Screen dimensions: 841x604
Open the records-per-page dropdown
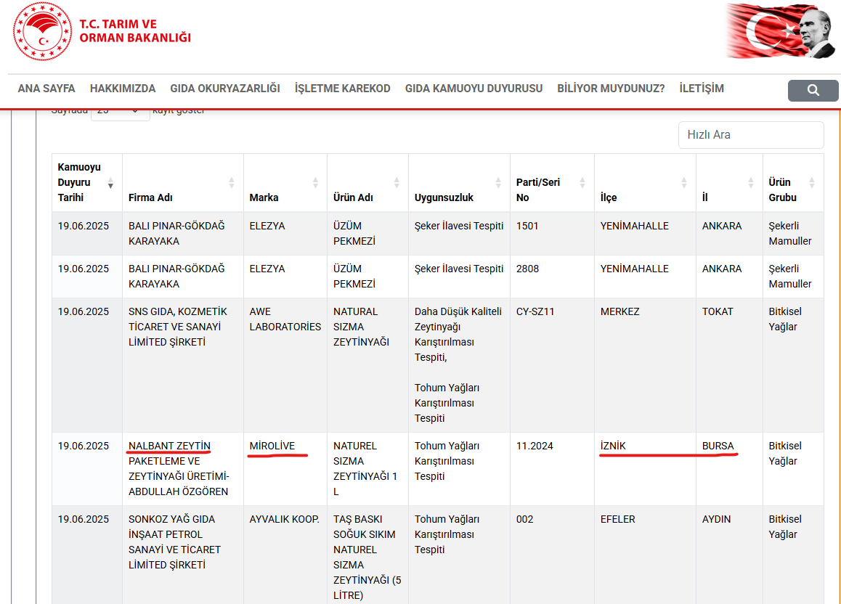pos(120,112)
